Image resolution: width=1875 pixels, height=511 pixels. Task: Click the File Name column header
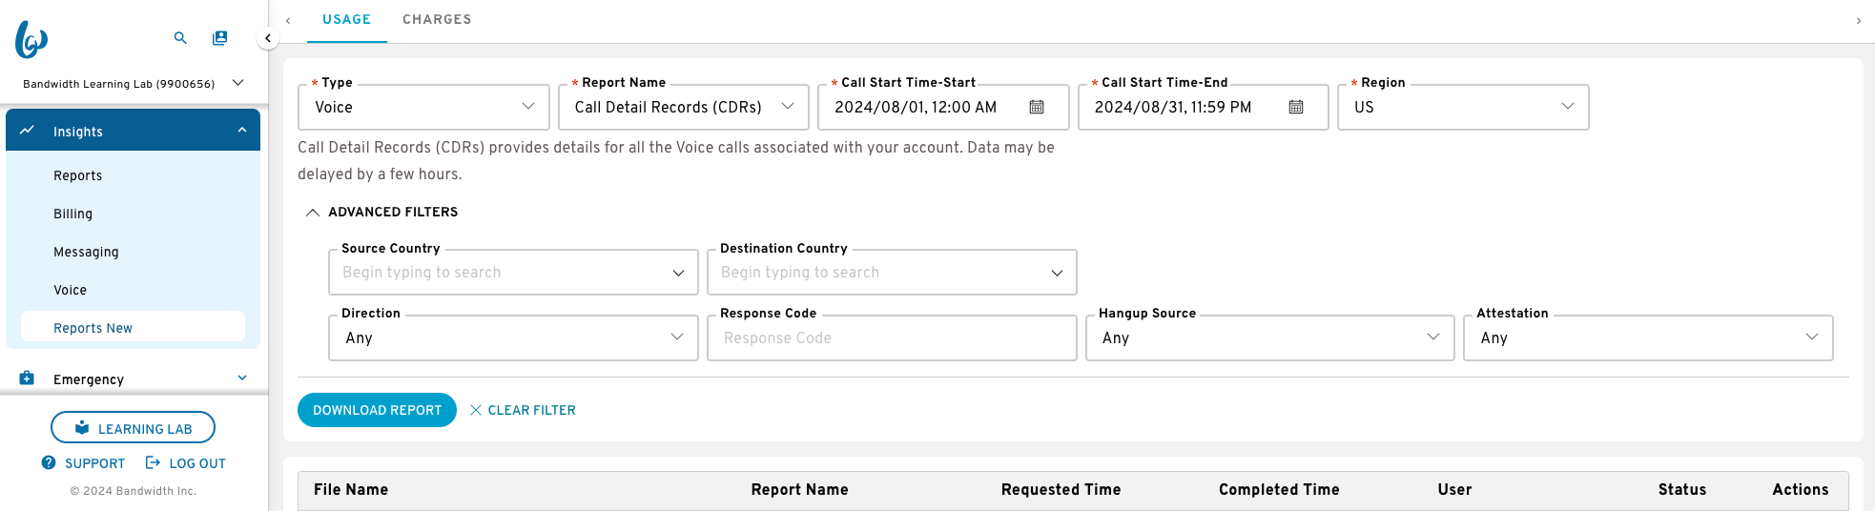351,489
